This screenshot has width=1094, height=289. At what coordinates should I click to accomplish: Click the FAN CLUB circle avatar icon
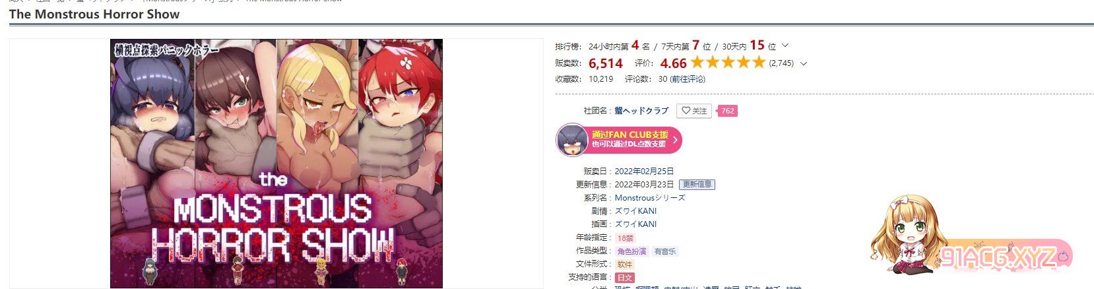point(571,140)
